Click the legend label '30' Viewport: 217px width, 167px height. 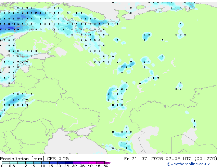(74, 166)
